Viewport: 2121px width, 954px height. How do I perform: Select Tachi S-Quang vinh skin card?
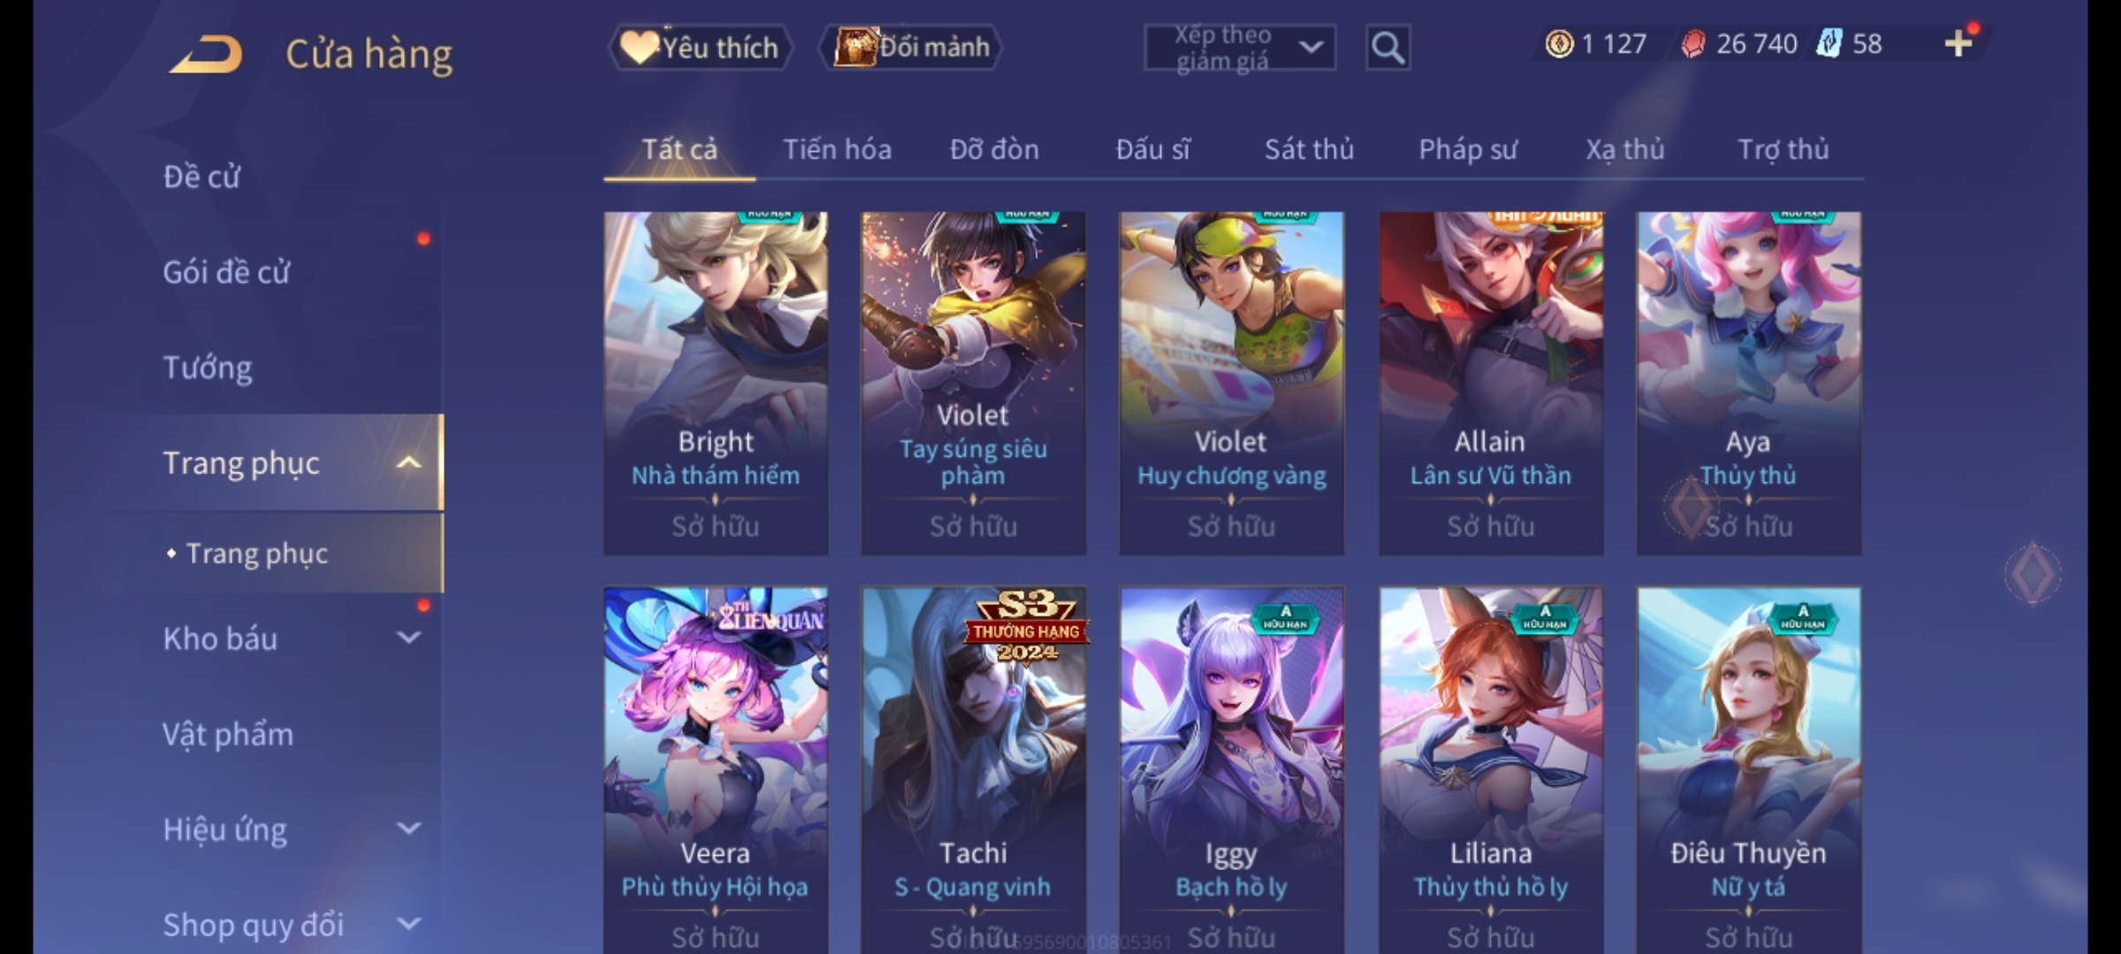[973, 770]
